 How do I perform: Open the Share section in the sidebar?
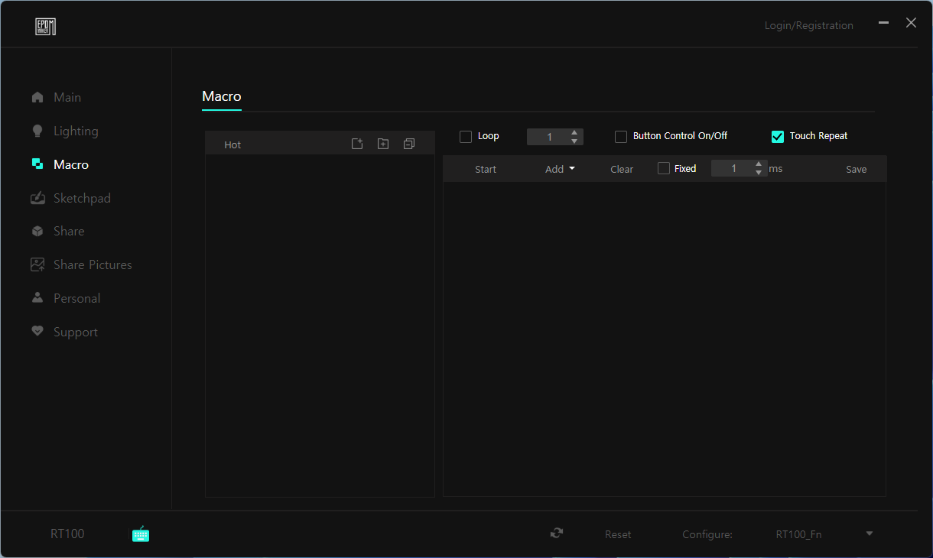[x=69, y=231]
